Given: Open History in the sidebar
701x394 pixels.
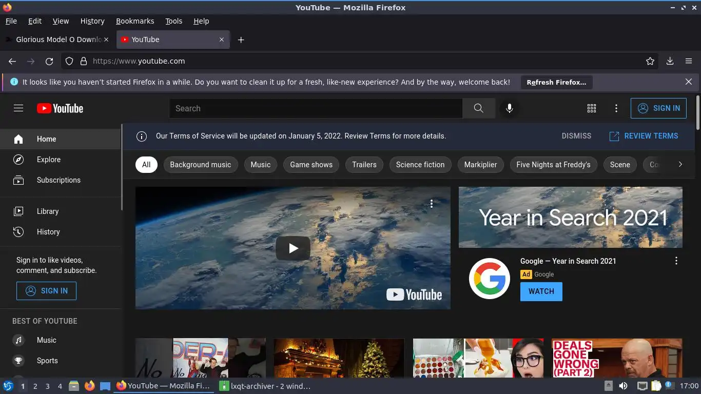Looking at the screenshot, I should (x=61, y=232).
